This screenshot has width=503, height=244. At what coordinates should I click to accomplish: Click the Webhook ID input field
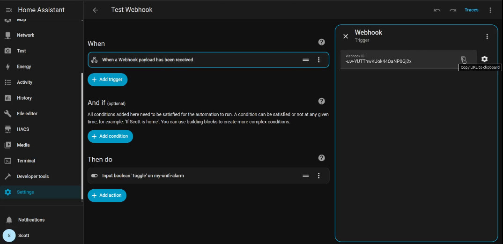398,61
